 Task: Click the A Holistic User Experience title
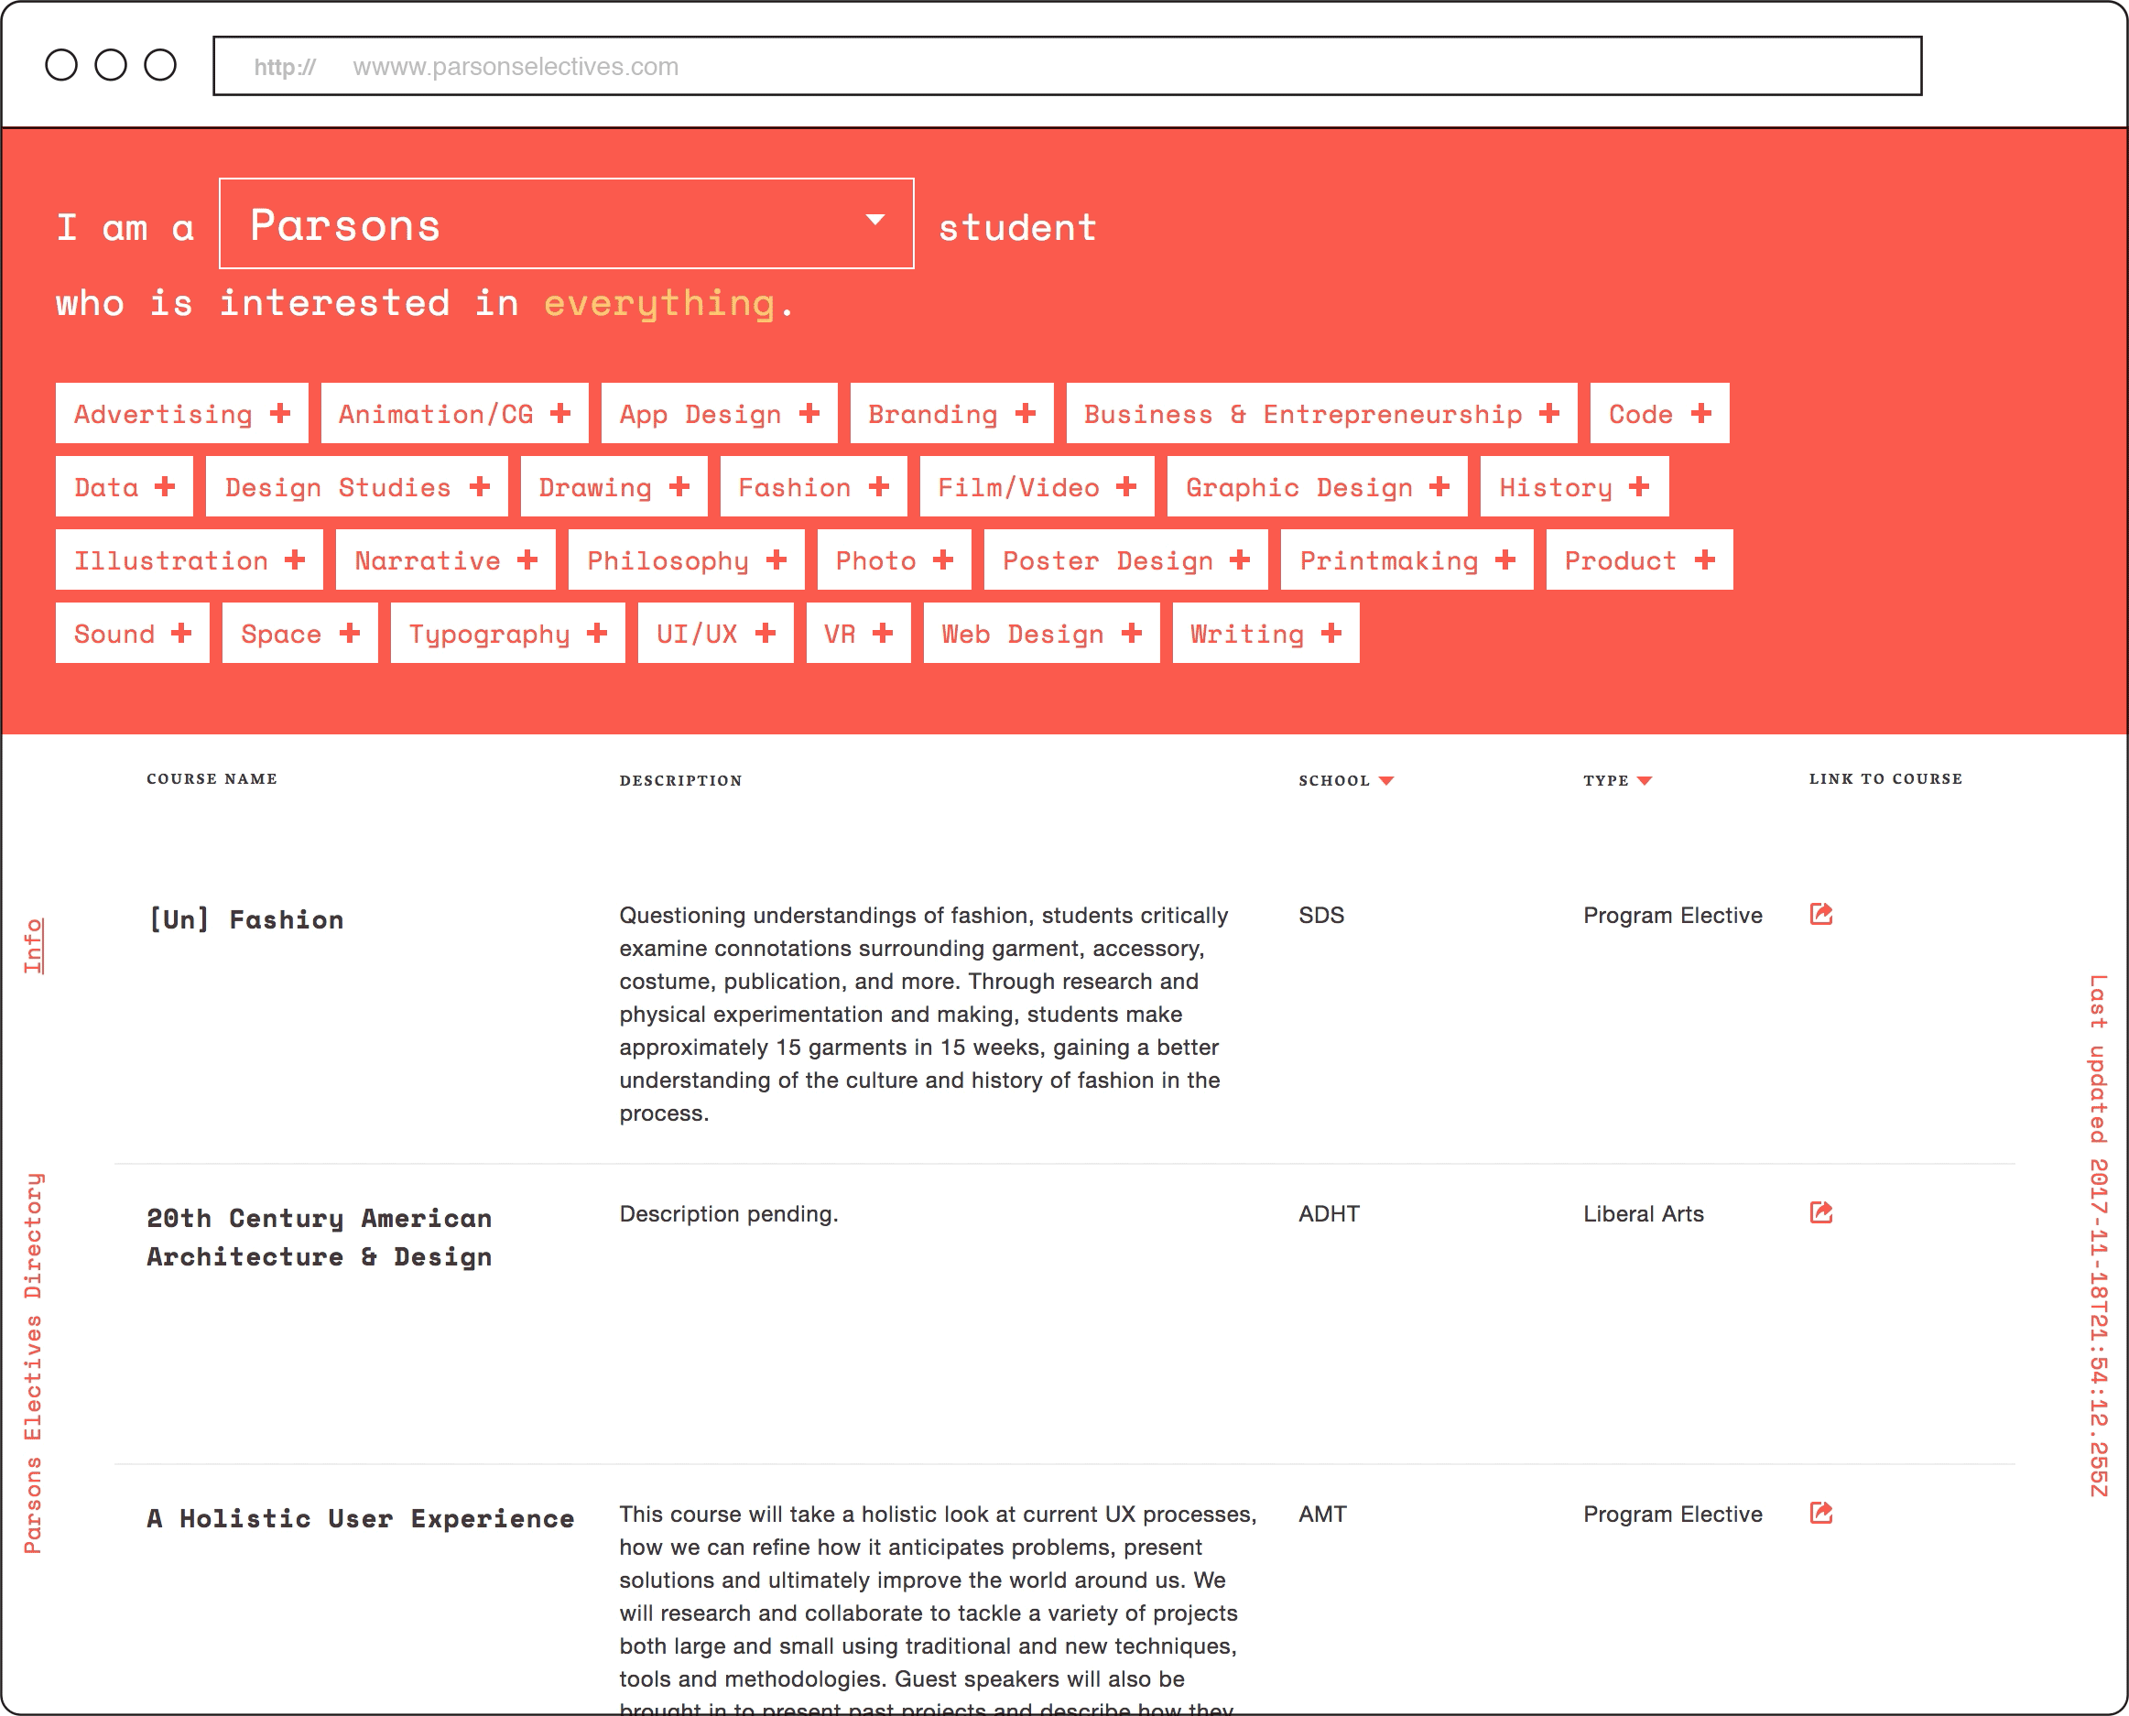coord(361,1518)
